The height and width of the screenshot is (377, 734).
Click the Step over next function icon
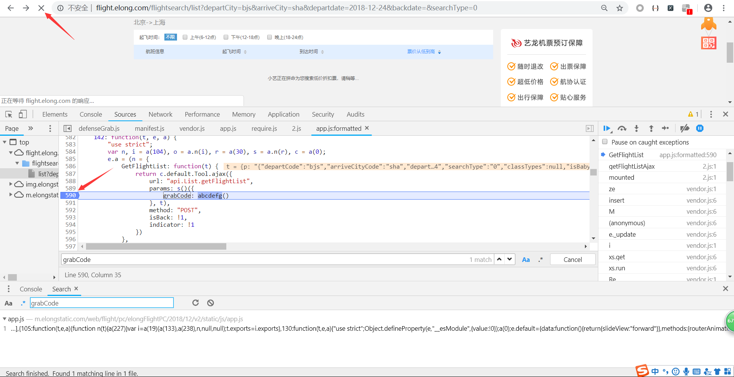click(x=622, y=128)
